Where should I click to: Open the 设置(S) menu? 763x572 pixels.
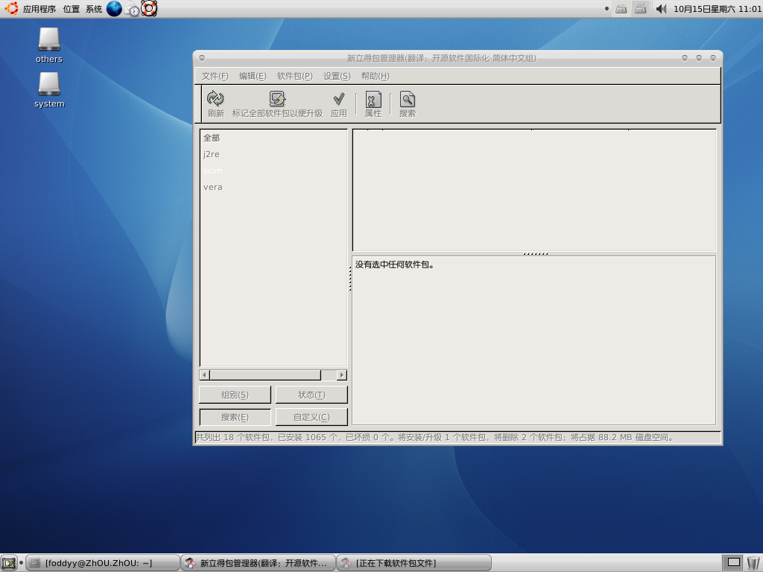[337, 76]
